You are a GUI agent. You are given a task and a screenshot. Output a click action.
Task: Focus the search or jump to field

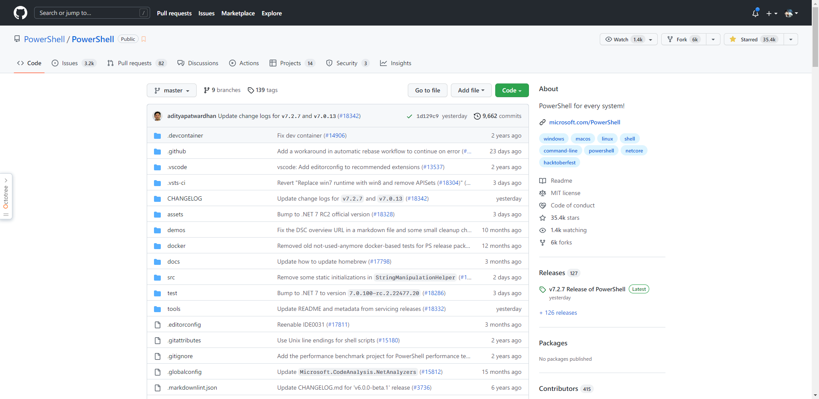pos(92,13)
